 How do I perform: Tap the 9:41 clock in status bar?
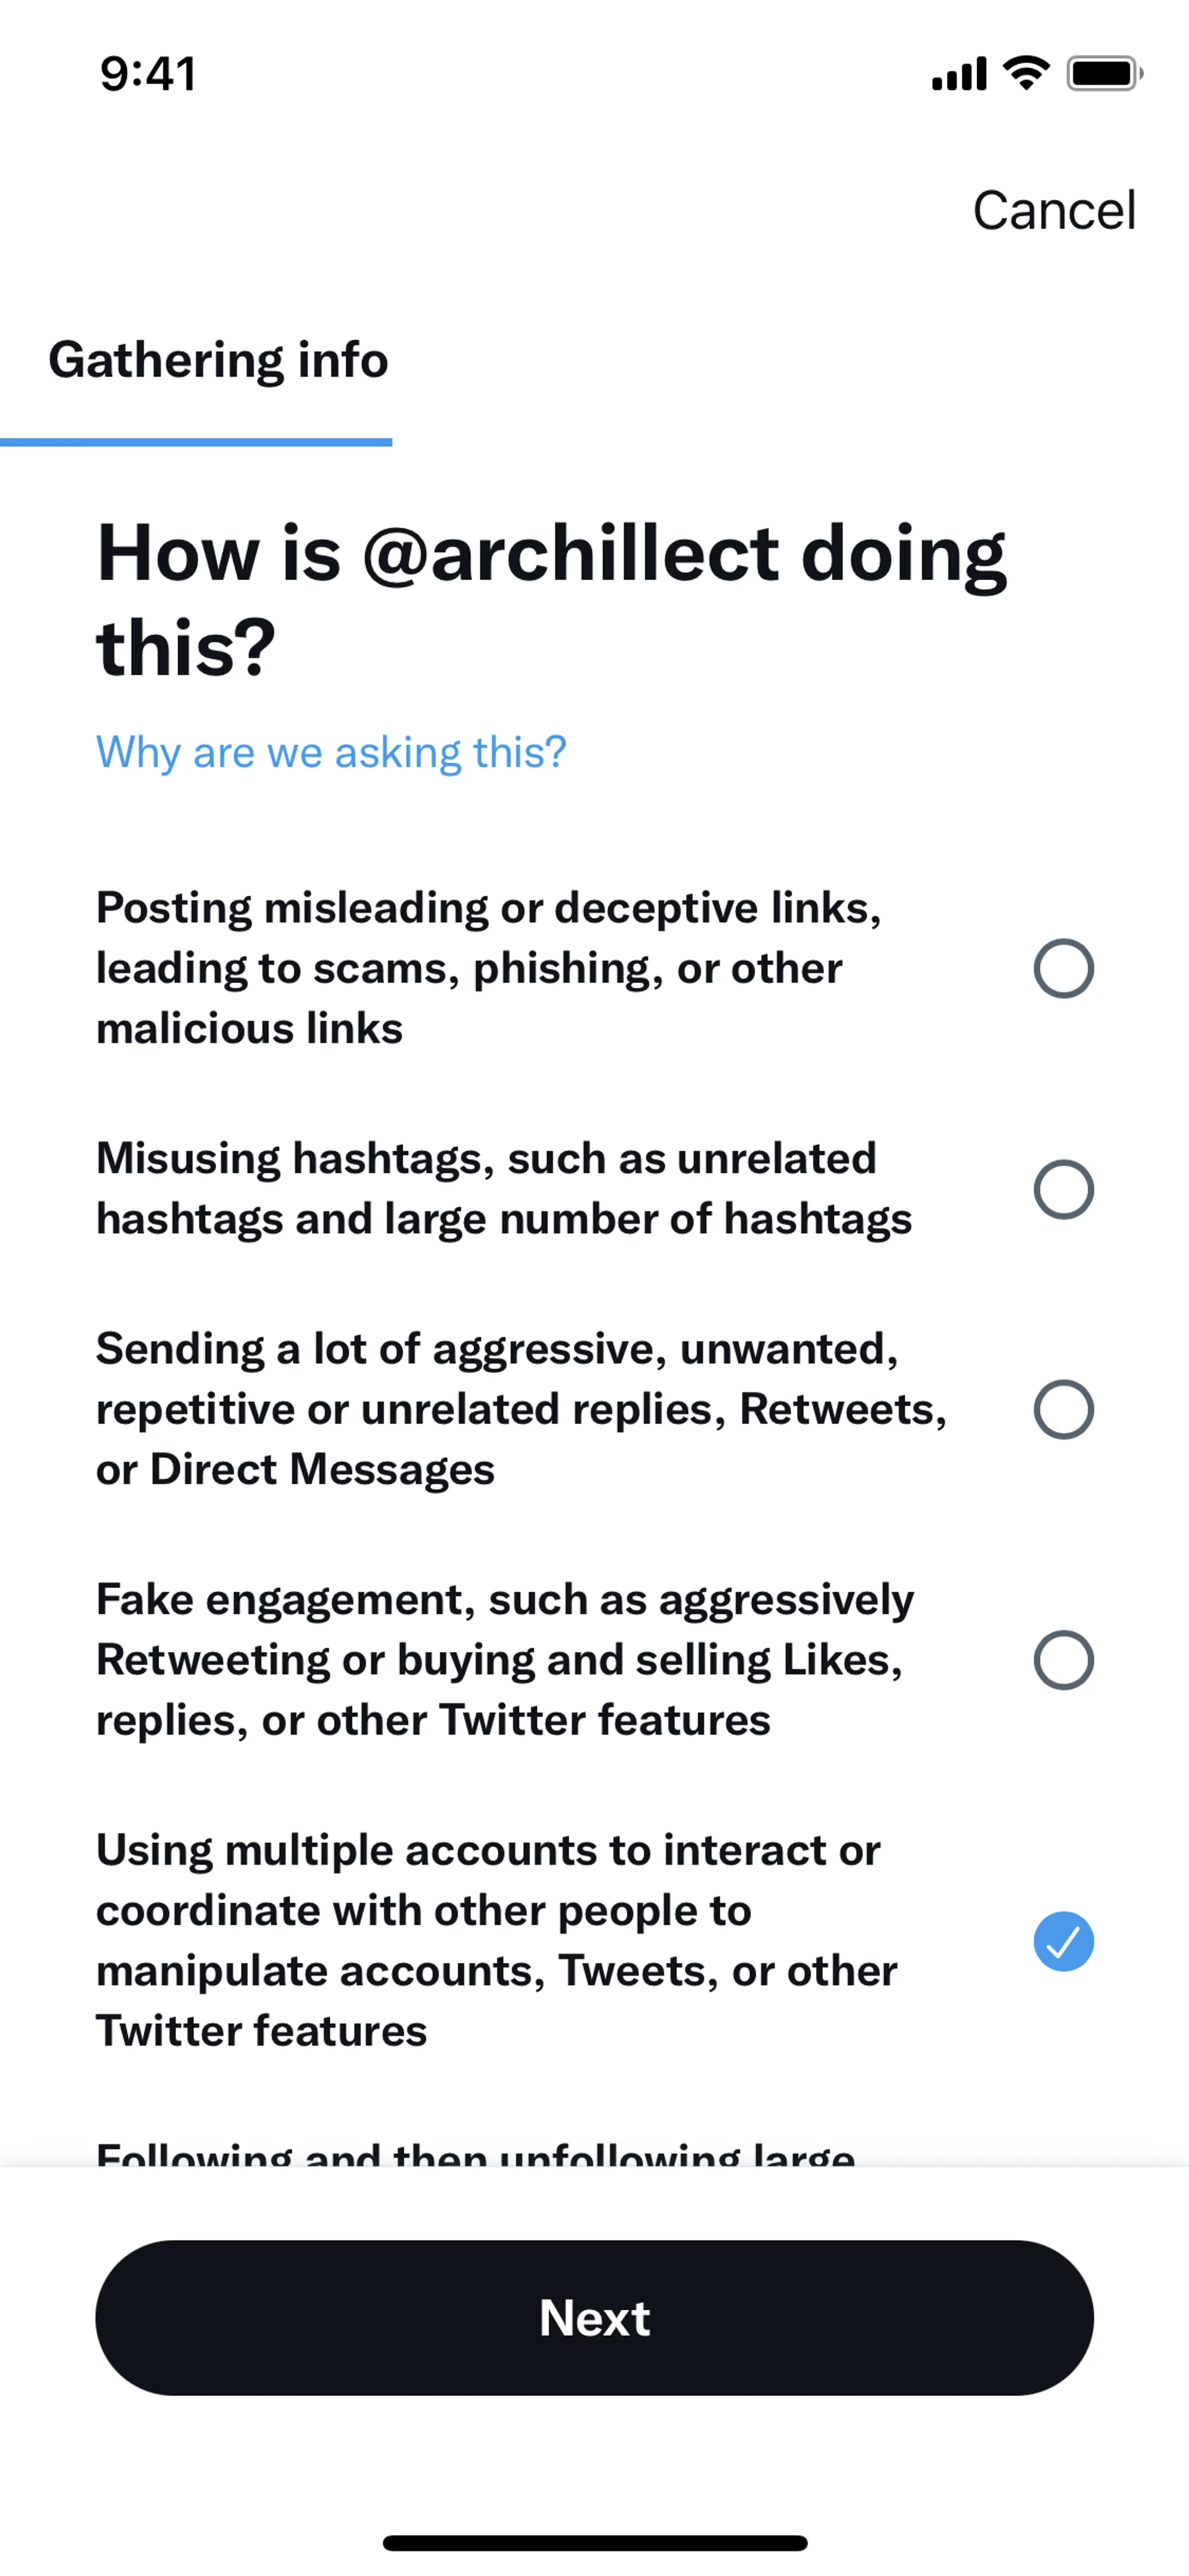(x=148, y=74)
